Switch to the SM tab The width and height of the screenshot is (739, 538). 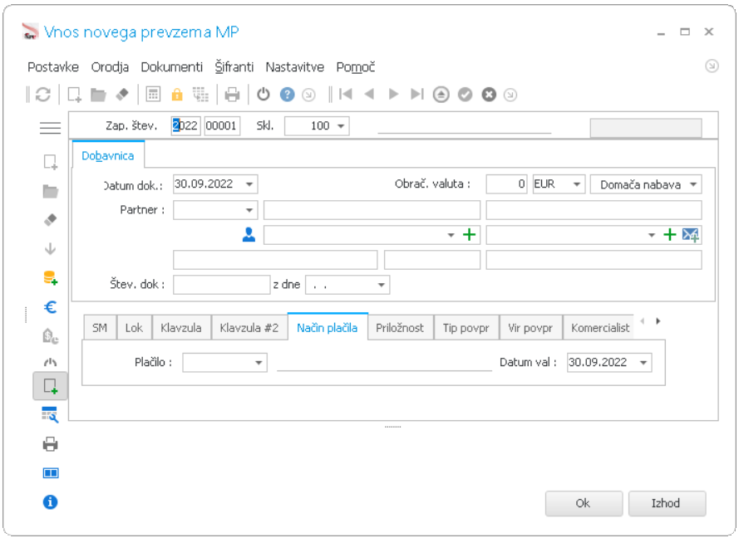tap(100, 328)
